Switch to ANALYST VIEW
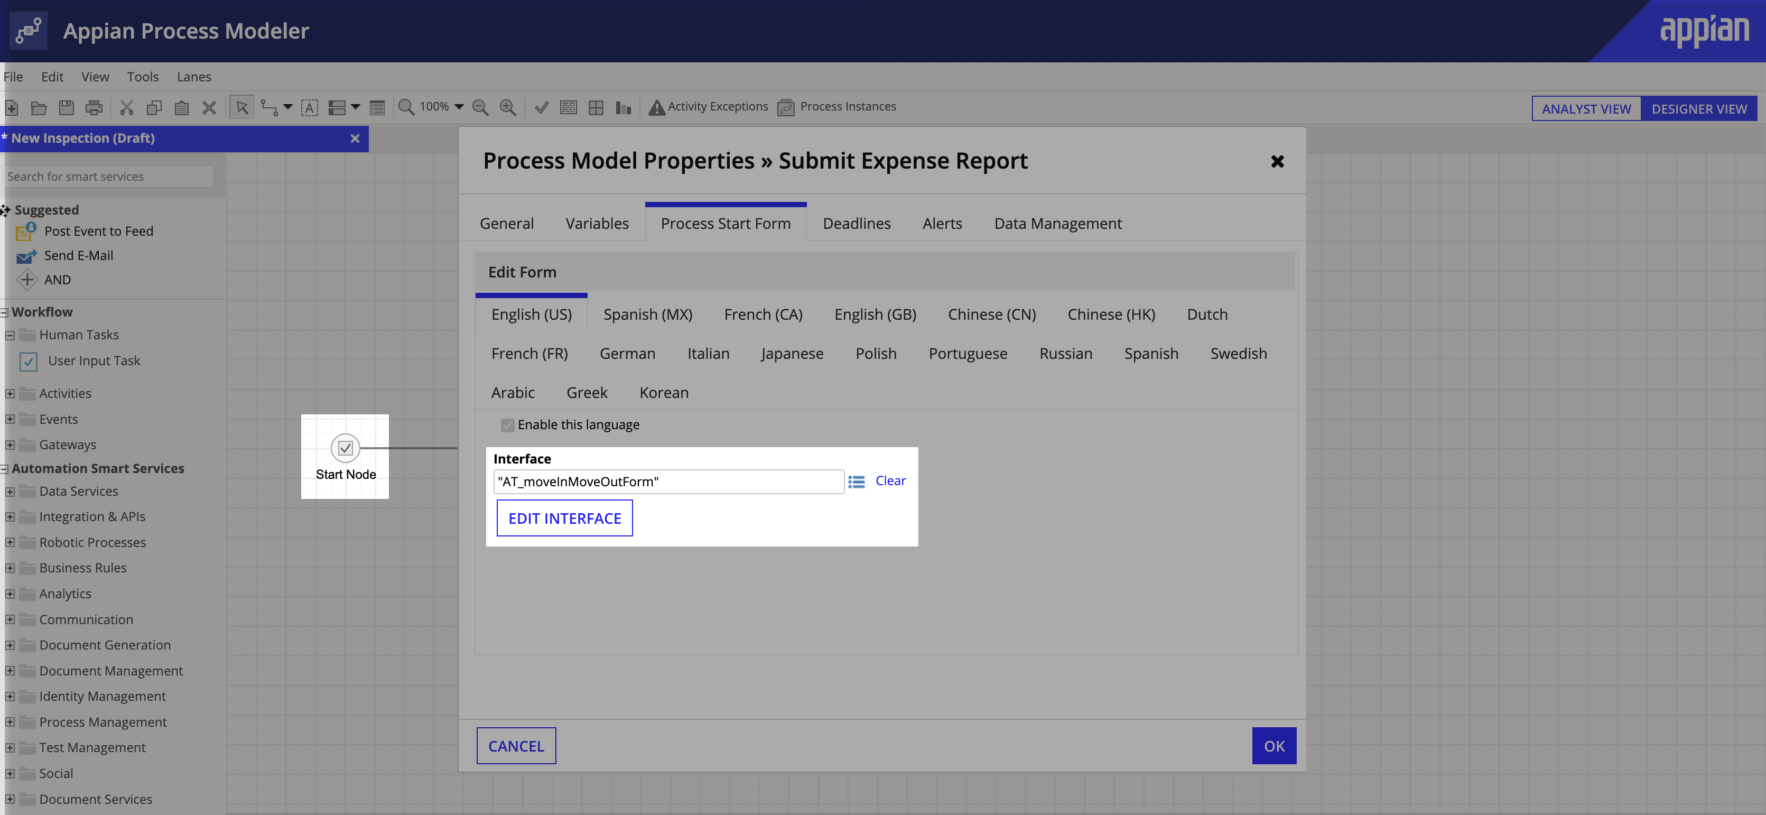This screenshot has height=815, width=1766. [x=1586, y=109]
